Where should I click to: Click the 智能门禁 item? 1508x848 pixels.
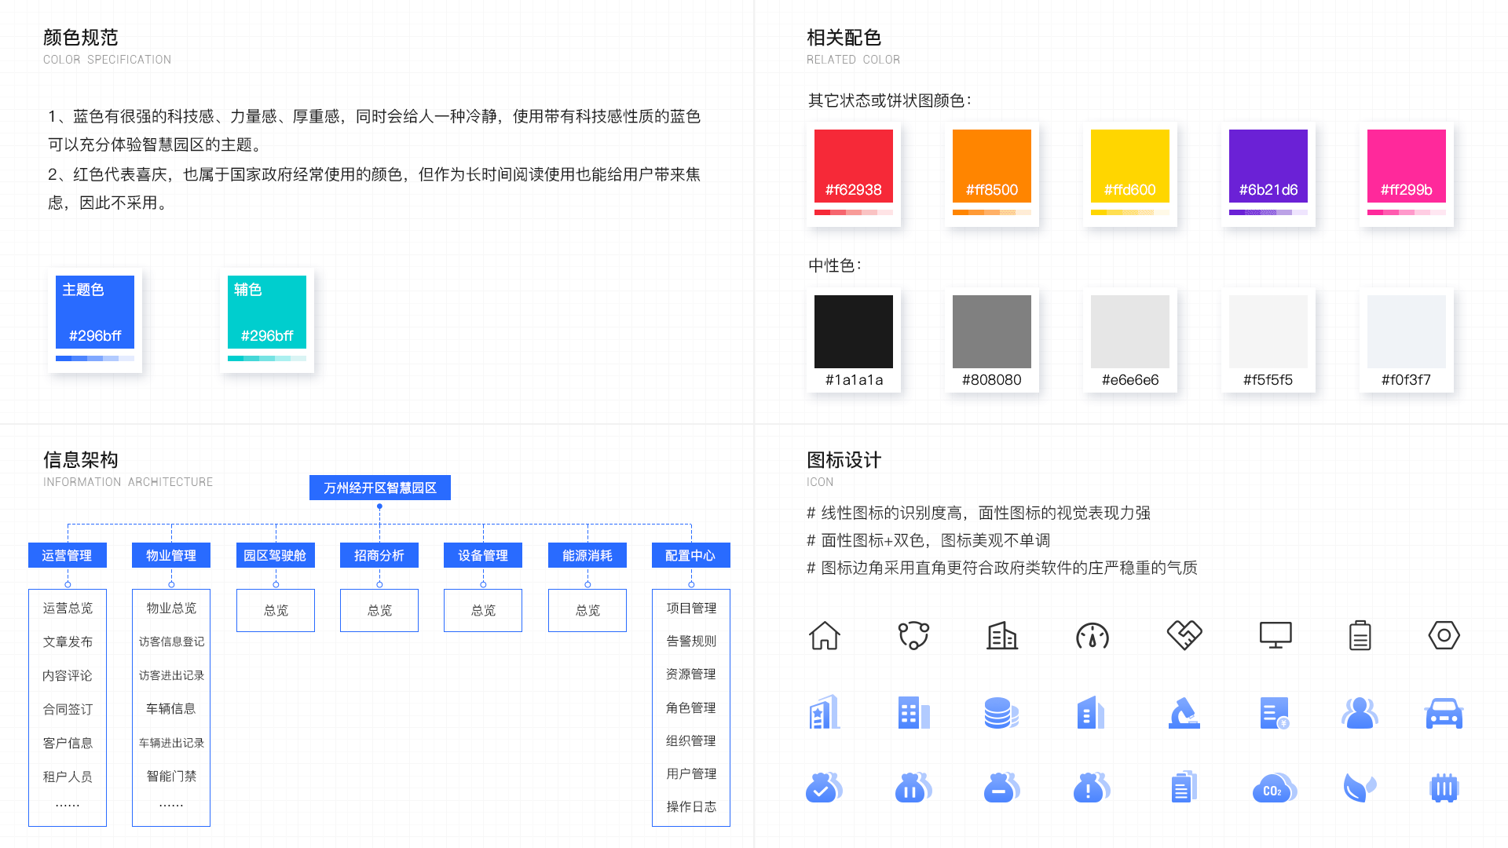coord(171,776)
